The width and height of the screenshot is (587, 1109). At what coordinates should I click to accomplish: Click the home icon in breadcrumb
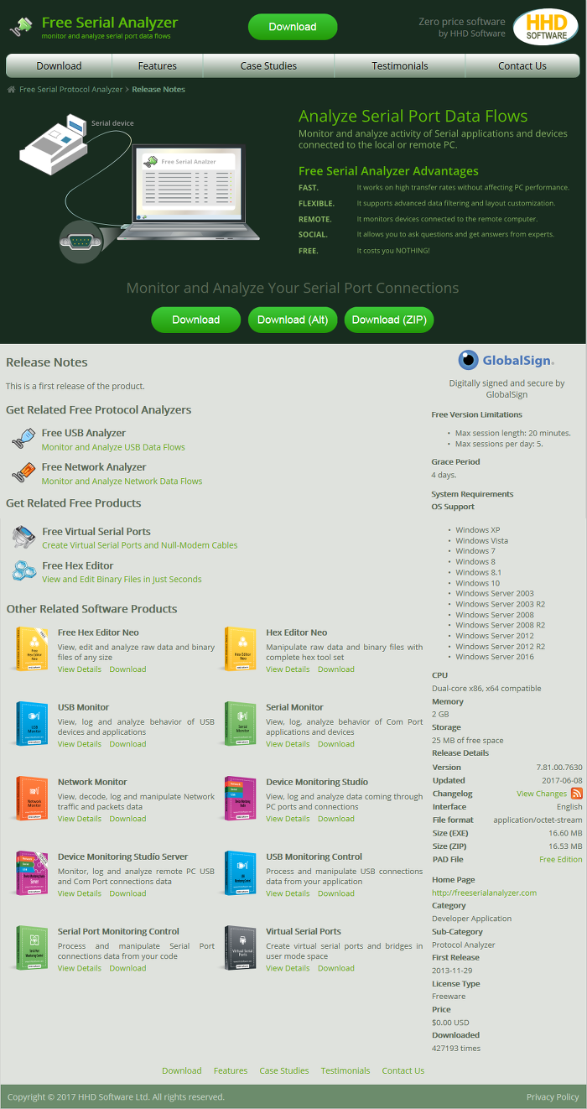click(11, 89)
